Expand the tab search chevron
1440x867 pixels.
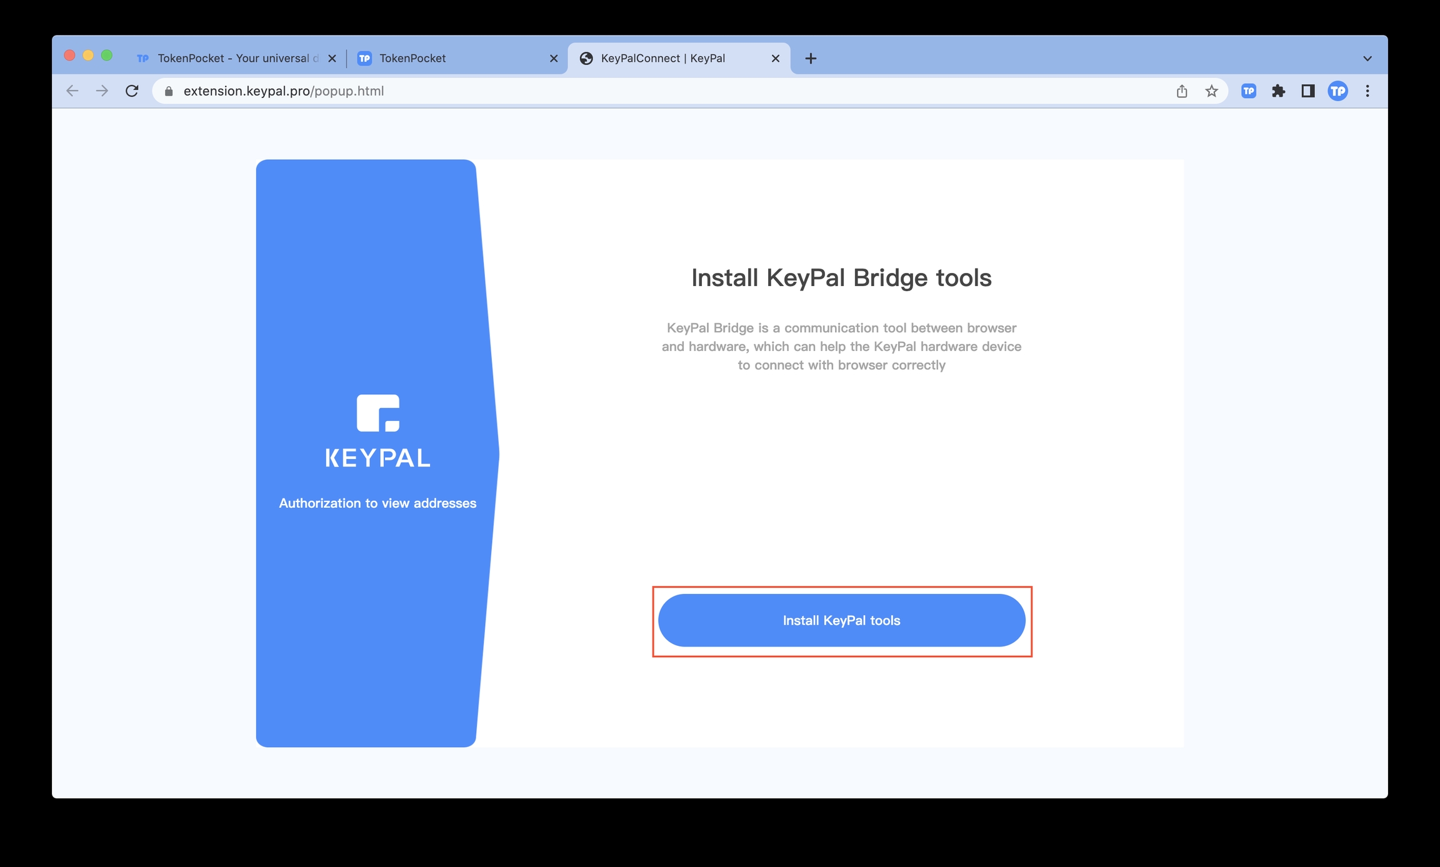click(1367, 59)
